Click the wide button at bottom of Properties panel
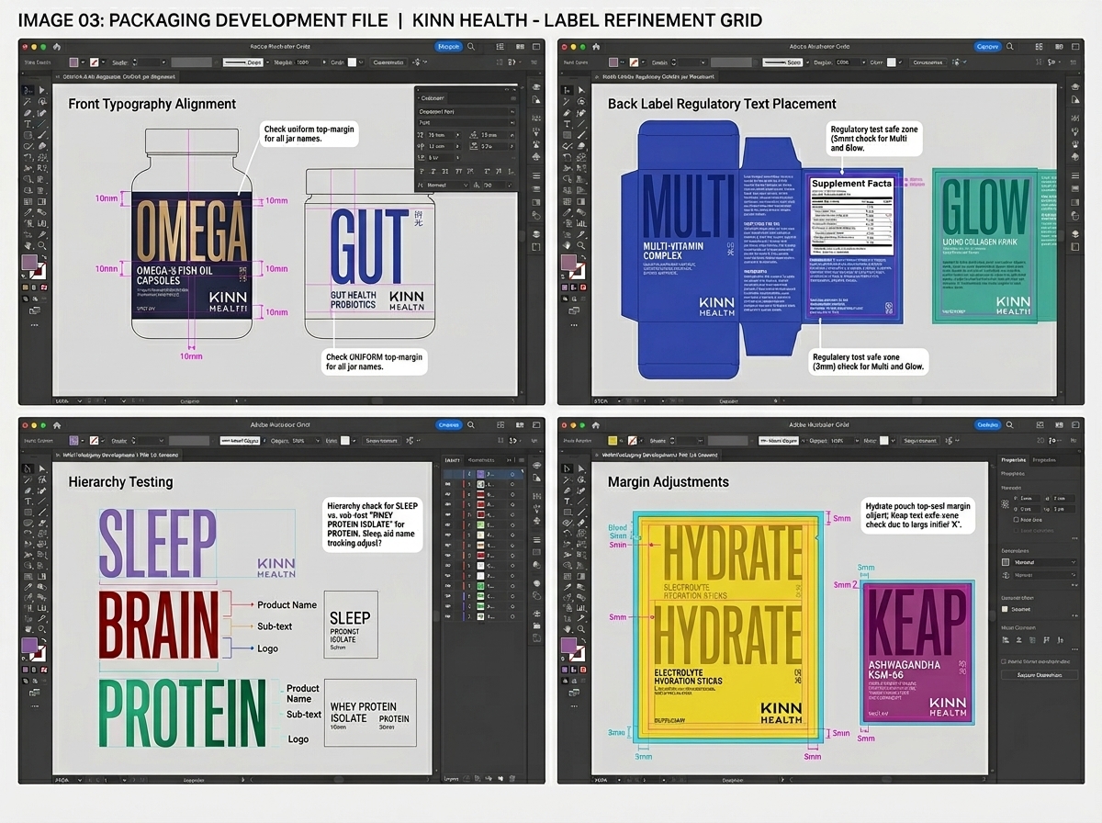This screenshot has width=1102, height=823. tap(1040, 675)
